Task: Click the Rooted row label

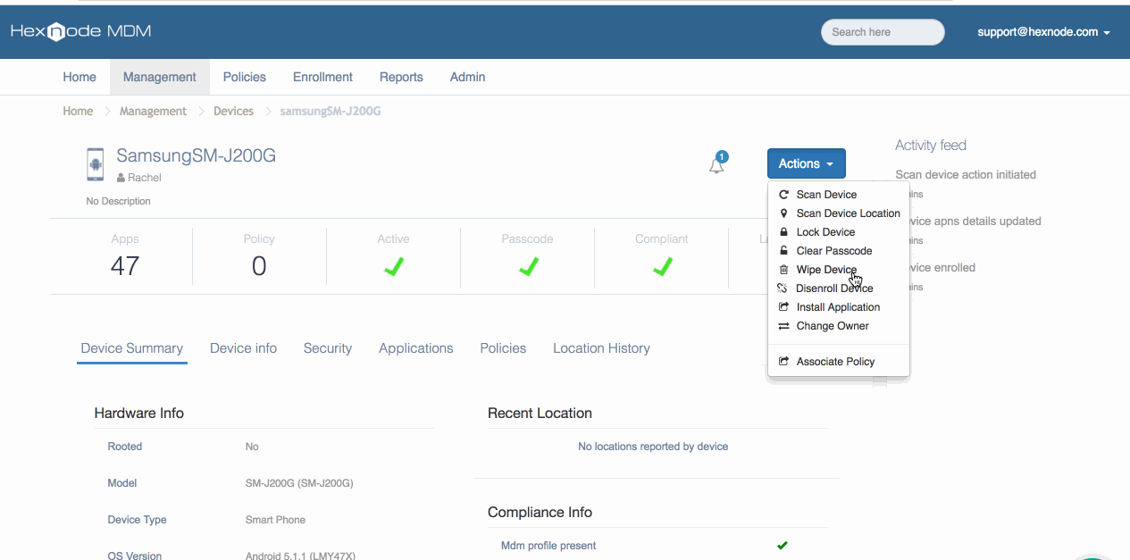Action: tap(125, 447)
